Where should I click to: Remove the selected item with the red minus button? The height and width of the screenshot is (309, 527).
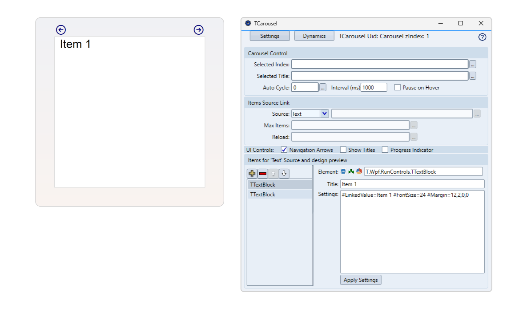click(263, 173)
